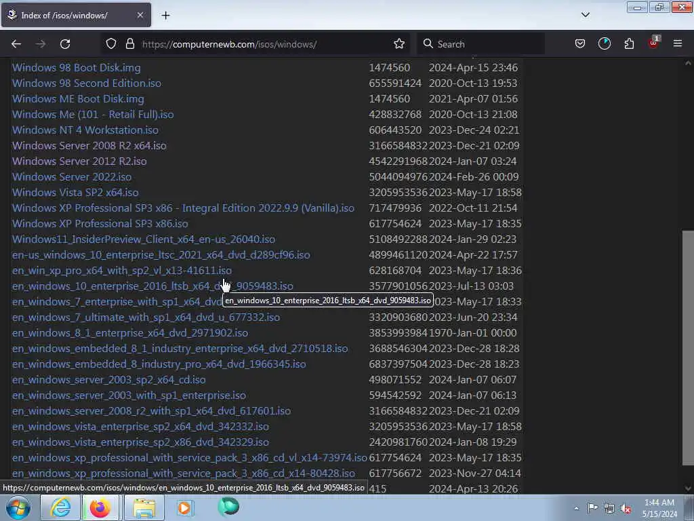
Task: Download en_windows_vista_enterprise_sp2_x86_dvd_342329.iso
Action: click(140, 442)
